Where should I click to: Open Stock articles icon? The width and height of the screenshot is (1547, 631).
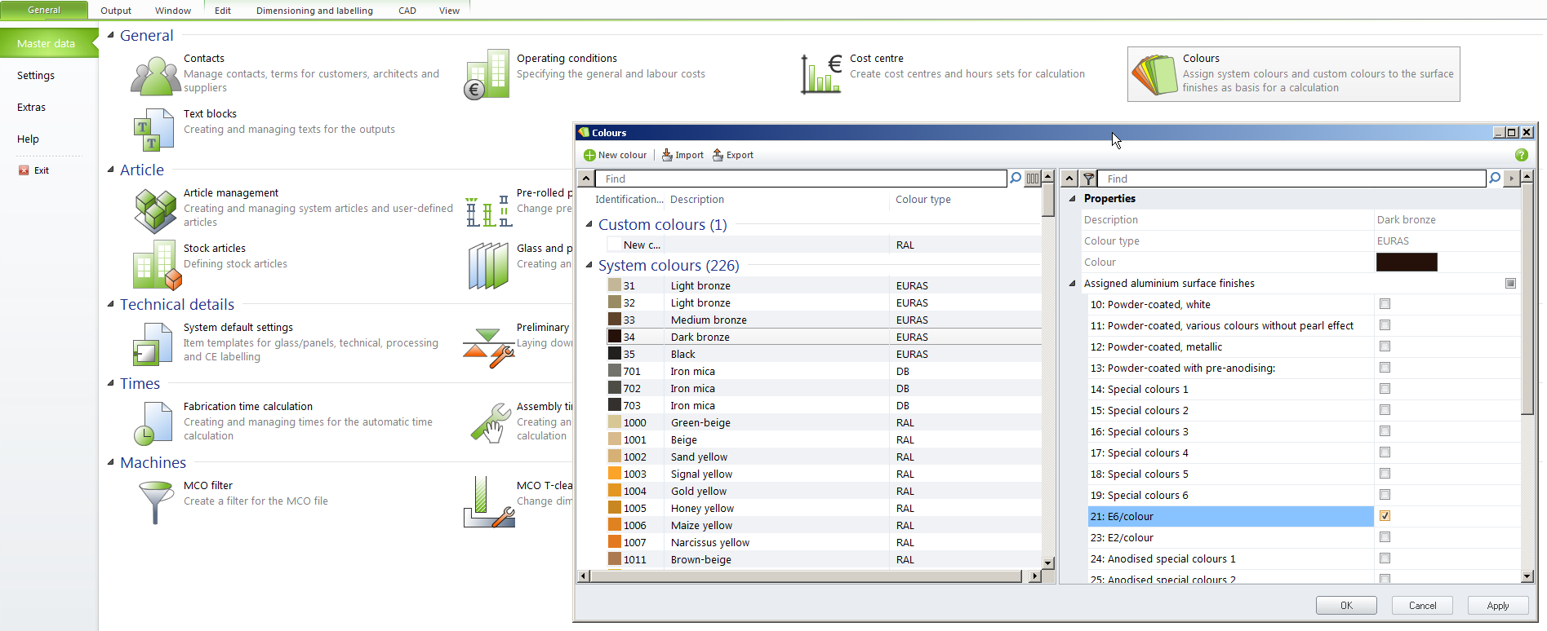tap(155, 265)
